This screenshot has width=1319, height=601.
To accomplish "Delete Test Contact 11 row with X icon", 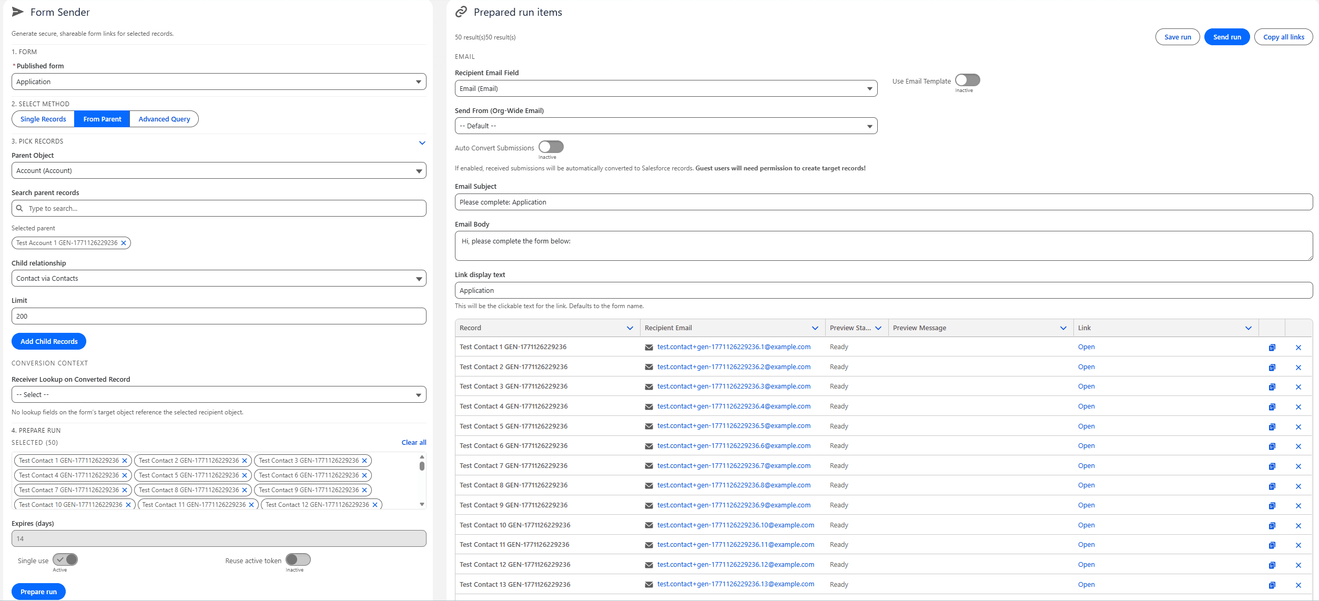I will point(1298,545).
